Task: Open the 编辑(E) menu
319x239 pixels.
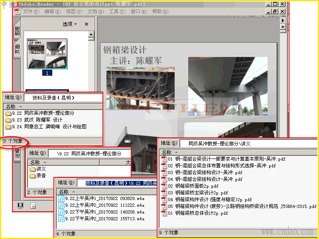Action: tap(53, 12)
